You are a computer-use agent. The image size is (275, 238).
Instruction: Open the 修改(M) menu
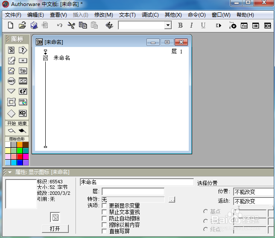click(104, 15)
